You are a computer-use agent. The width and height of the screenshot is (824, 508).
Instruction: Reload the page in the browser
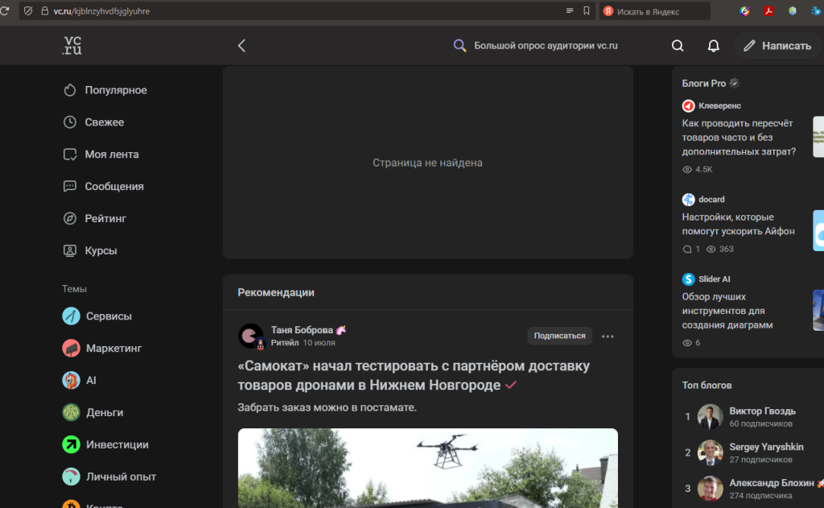pos(5,11)
